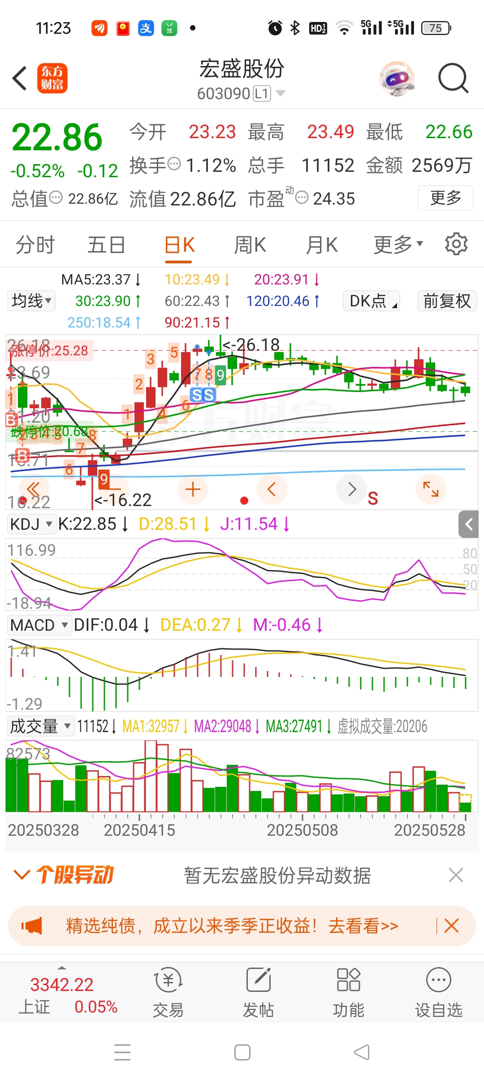Viewport: 484px width, 1082px height.
Task: Expand chart to fullscreen icon
Action: [431, 489]
